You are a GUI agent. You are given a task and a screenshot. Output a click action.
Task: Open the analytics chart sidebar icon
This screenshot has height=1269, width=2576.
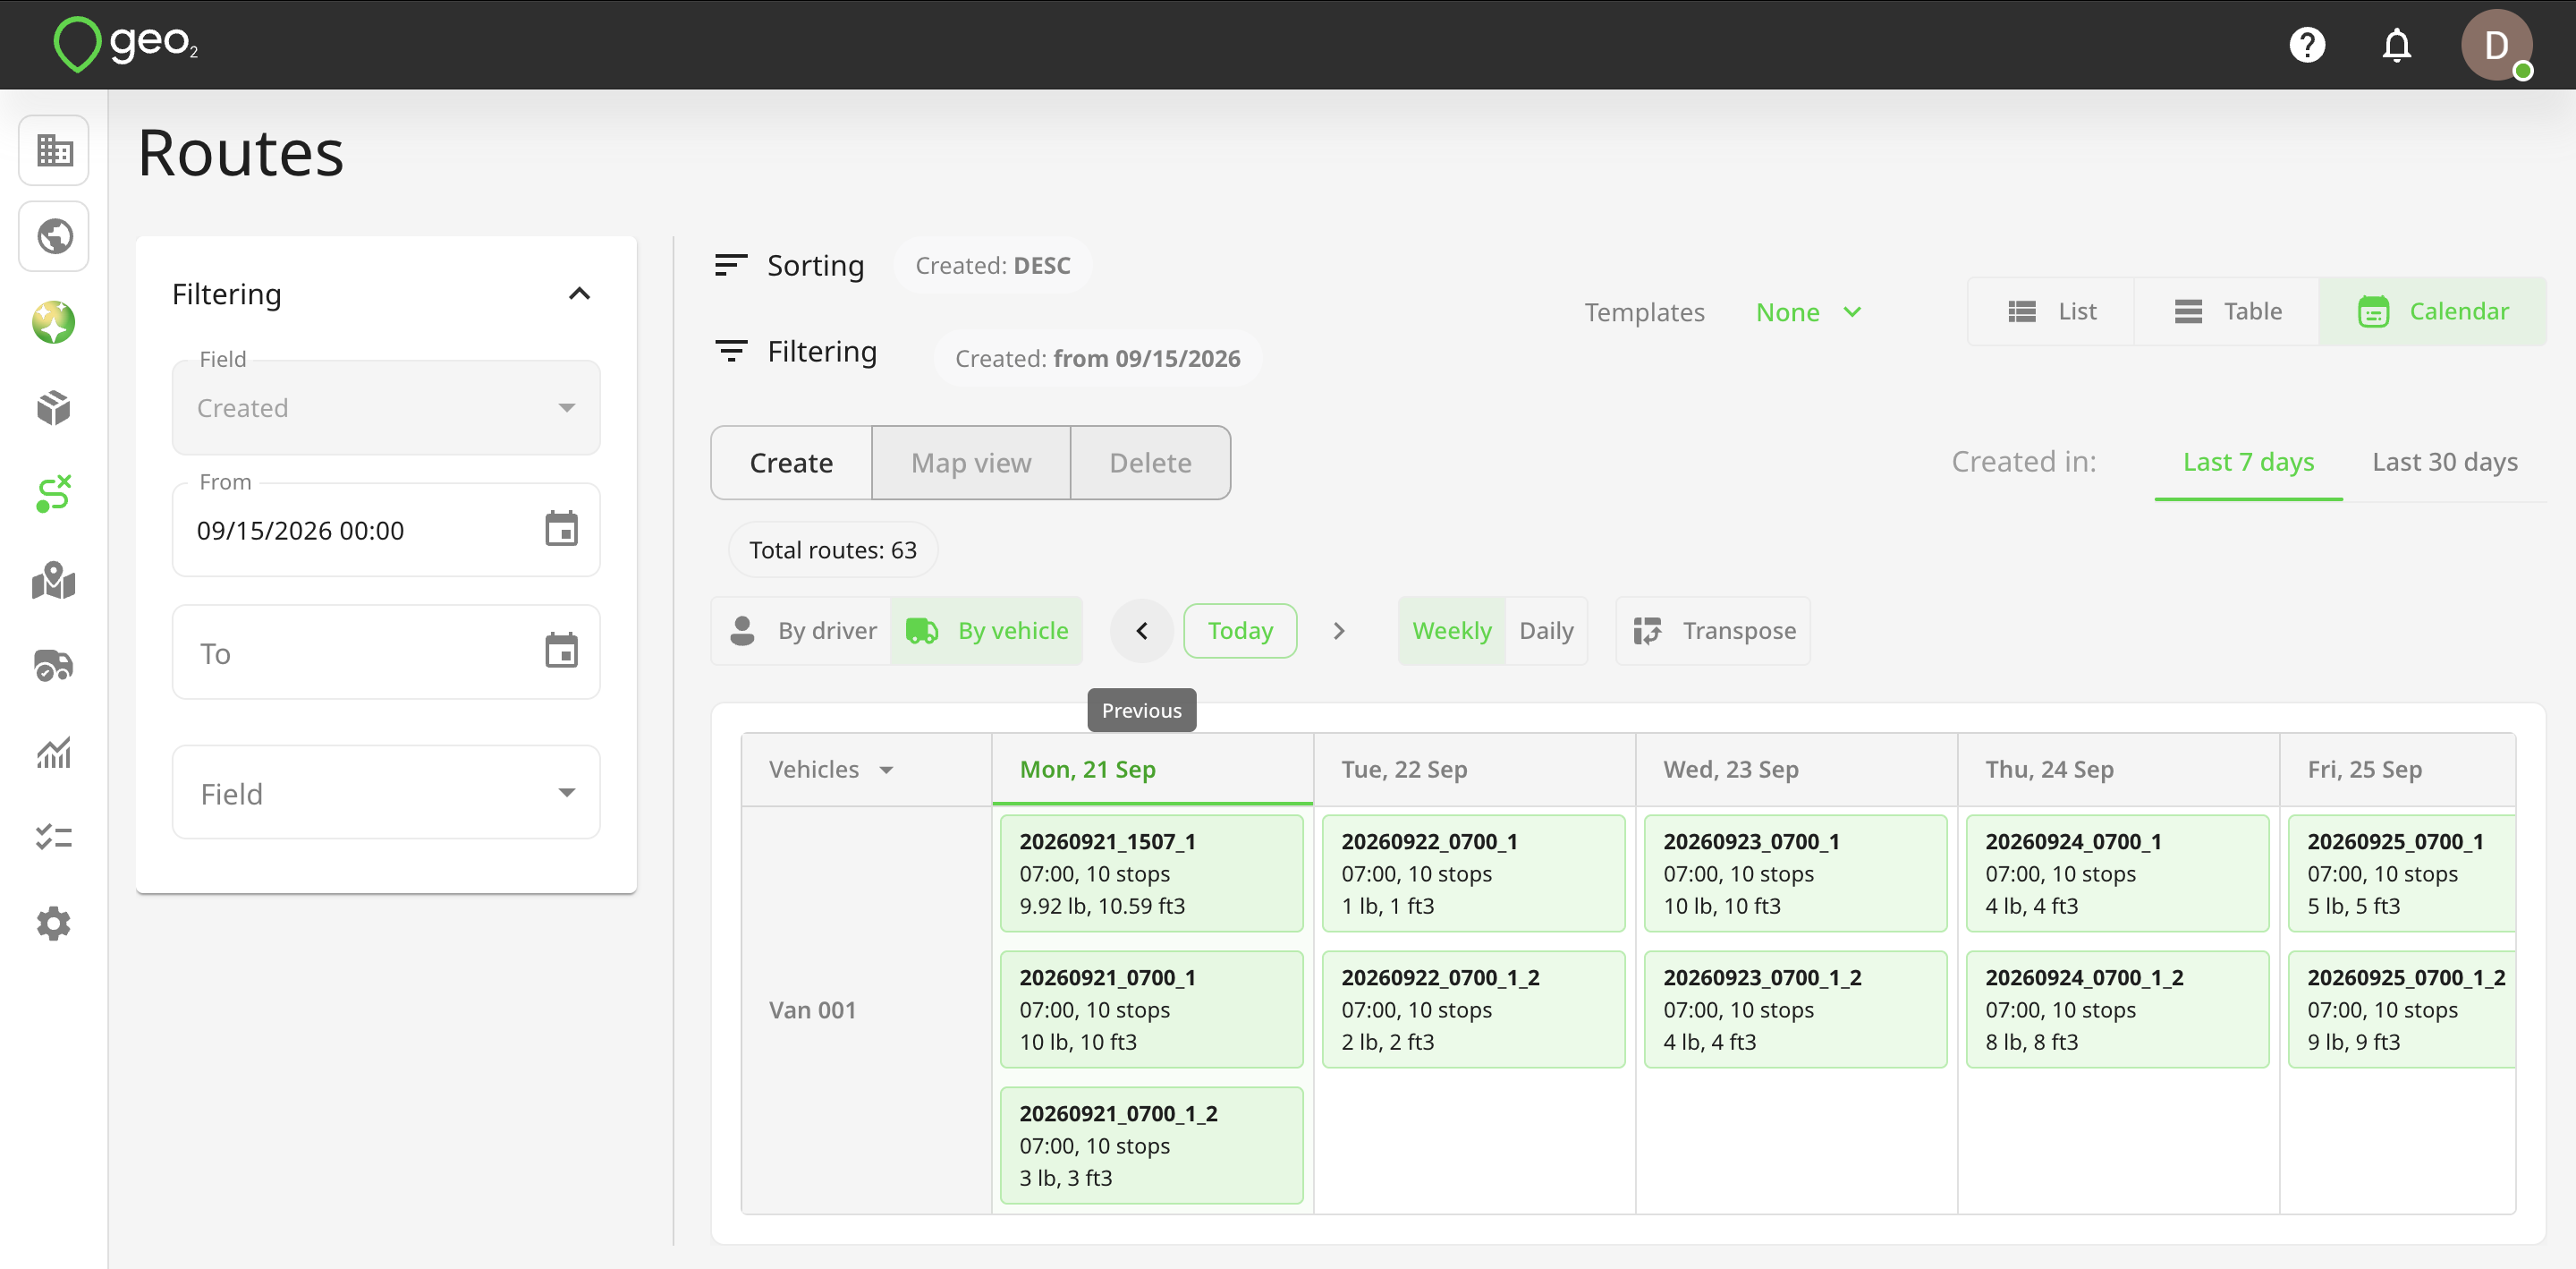[x=54, y=752]
